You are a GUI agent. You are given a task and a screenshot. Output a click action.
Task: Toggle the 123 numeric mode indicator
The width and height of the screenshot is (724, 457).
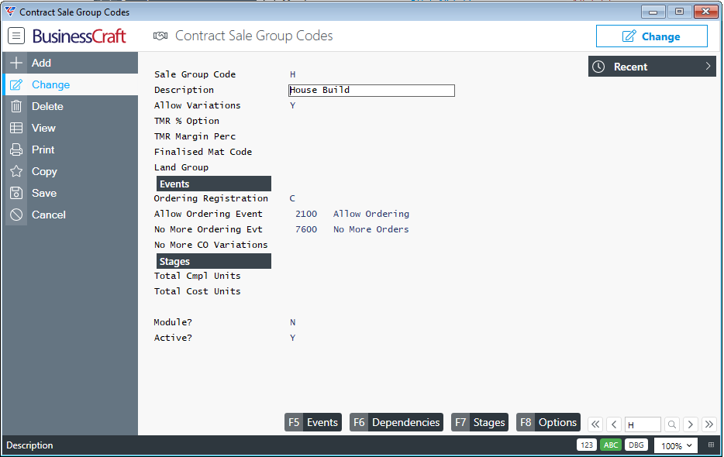[587, 445]
